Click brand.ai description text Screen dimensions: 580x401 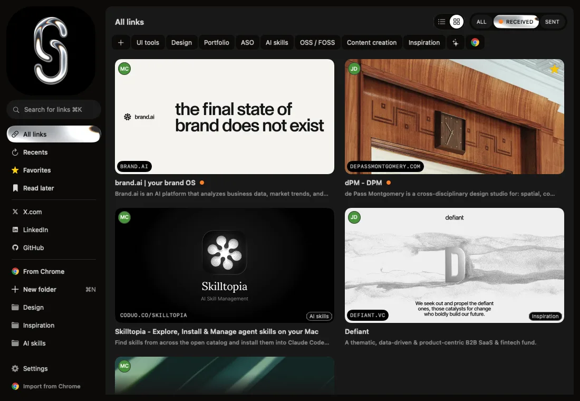[221, 194]
